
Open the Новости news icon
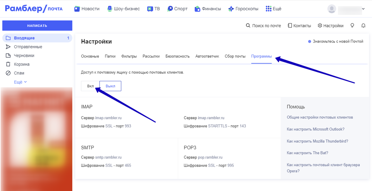(77, 9)
